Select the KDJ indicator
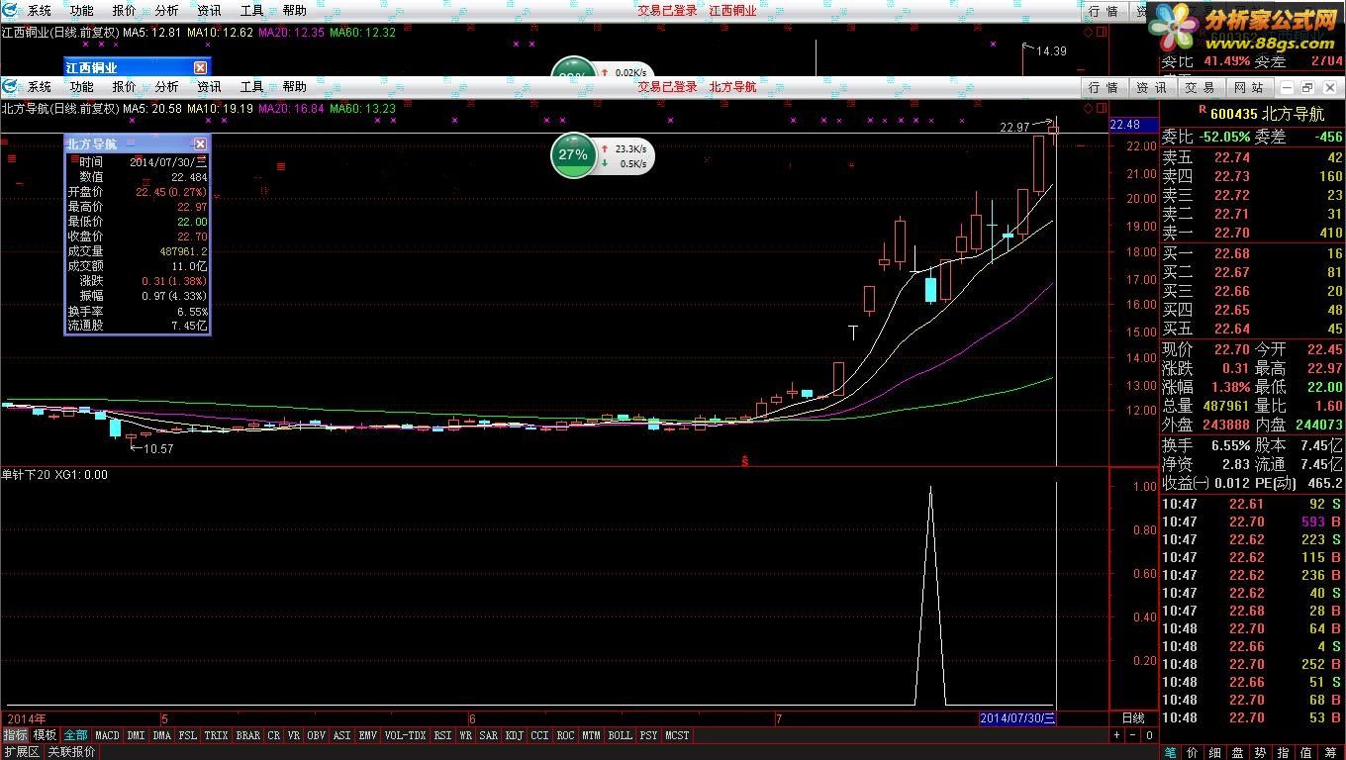The width and height of the screenshot is (1346, 760). 515,735
